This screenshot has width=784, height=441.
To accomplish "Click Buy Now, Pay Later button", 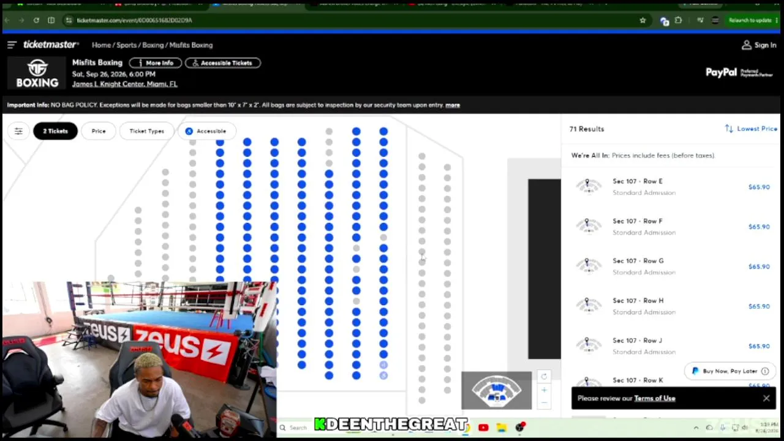I will point(730,371).
